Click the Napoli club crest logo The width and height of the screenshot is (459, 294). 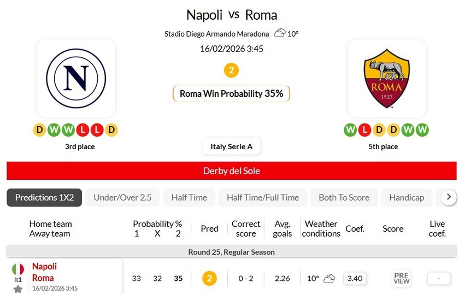point(75,78)
